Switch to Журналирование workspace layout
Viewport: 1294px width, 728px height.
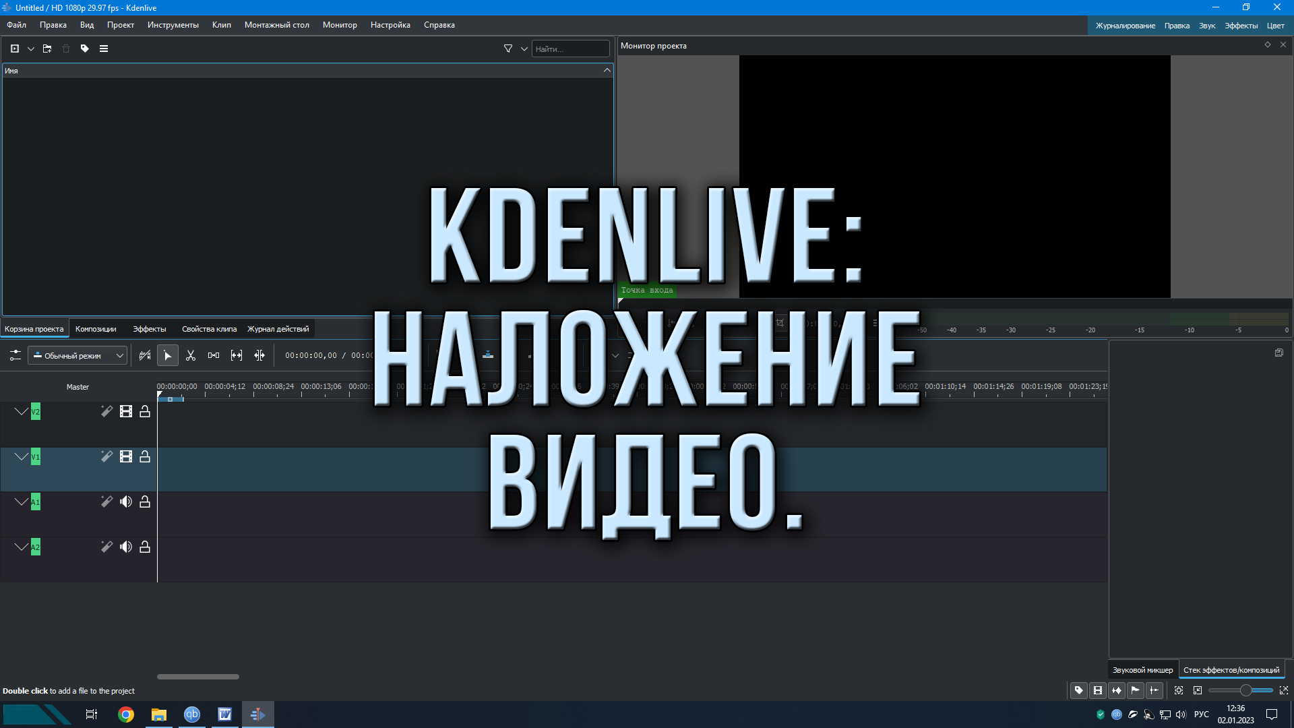(x=1125, y=26)
